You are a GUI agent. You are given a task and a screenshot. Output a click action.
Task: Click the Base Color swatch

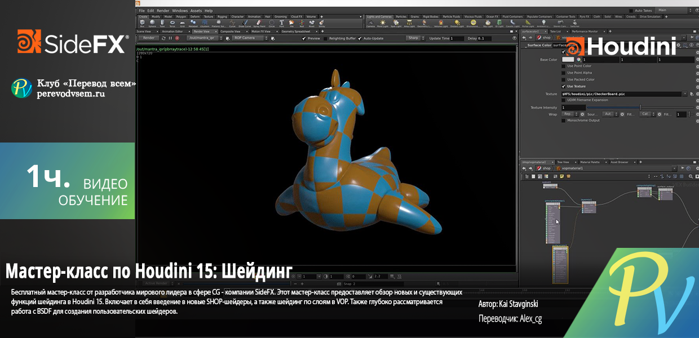pos(568,60)
